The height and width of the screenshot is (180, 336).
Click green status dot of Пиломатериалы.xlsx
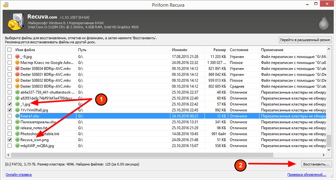pyautogui.click(x=17, y=122)
